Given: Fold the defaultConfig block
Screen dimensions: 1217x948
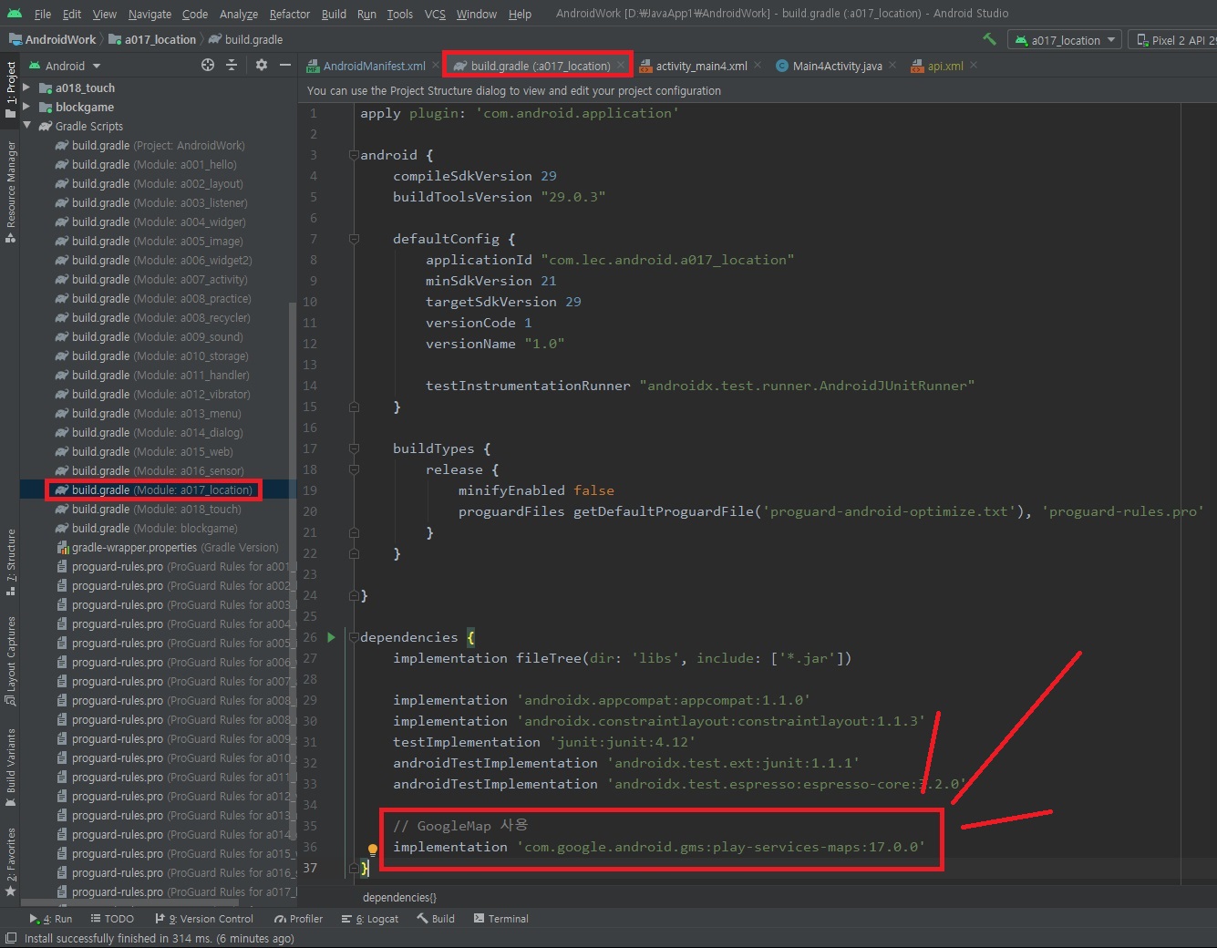Looking at the screenshot, I should (x=354, y=239).
